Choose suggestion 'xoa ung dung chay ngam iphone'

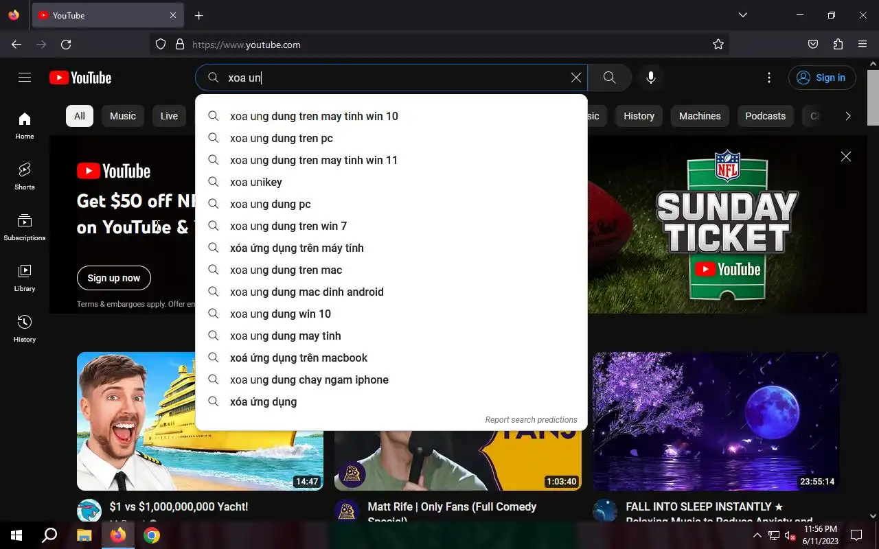click(391, 379)
